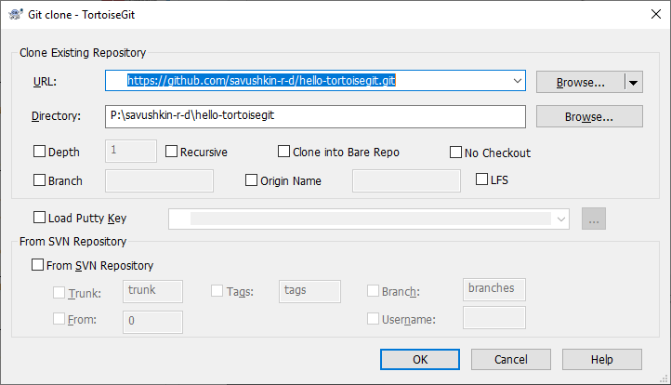Click the Username text field
The height and width of the screenshot is (385, 671).
point(494,317)
